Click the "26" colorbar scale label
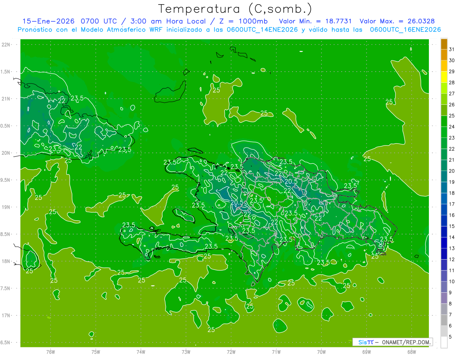The height and width of the screenshot is (357, 462). [x=452, y=104]
